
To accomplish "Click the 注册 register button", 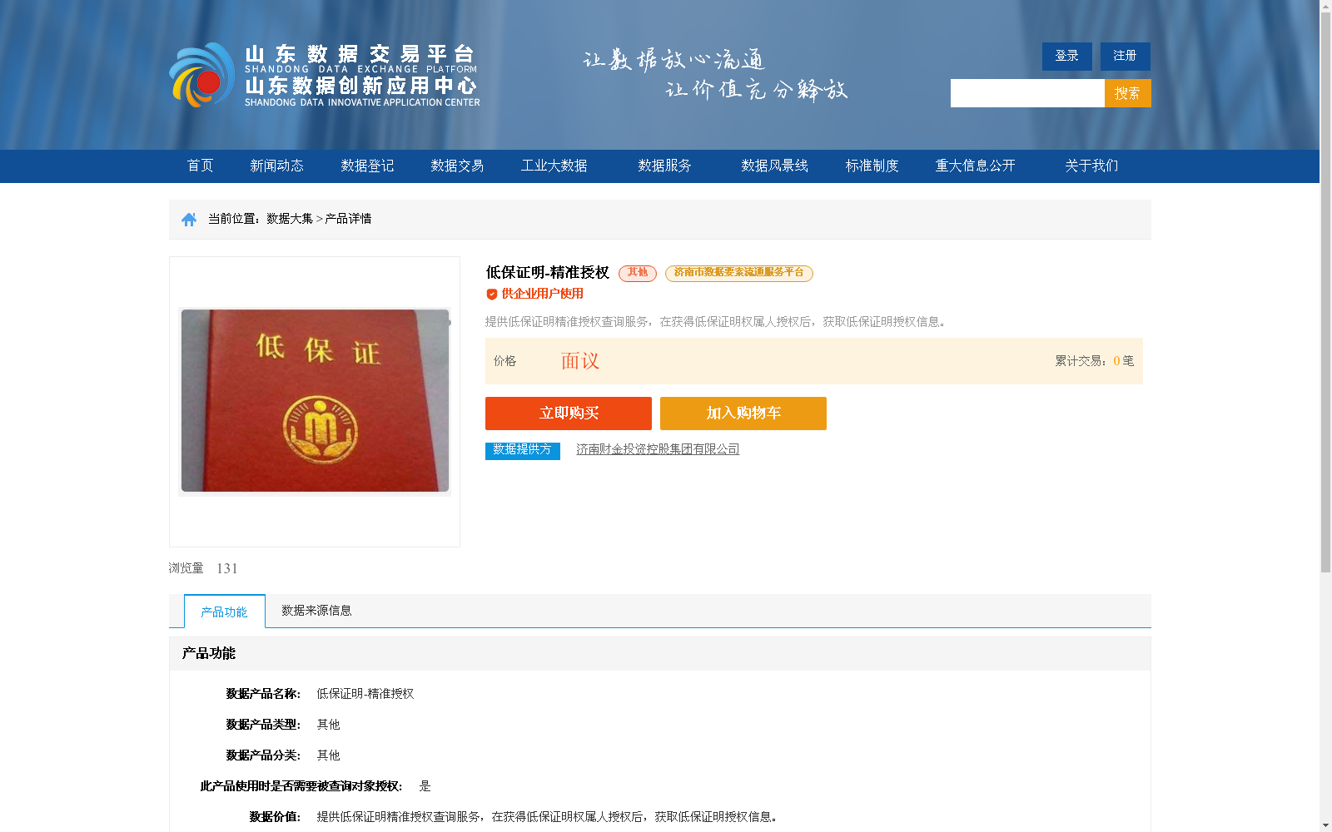I will coord(1125,56).
